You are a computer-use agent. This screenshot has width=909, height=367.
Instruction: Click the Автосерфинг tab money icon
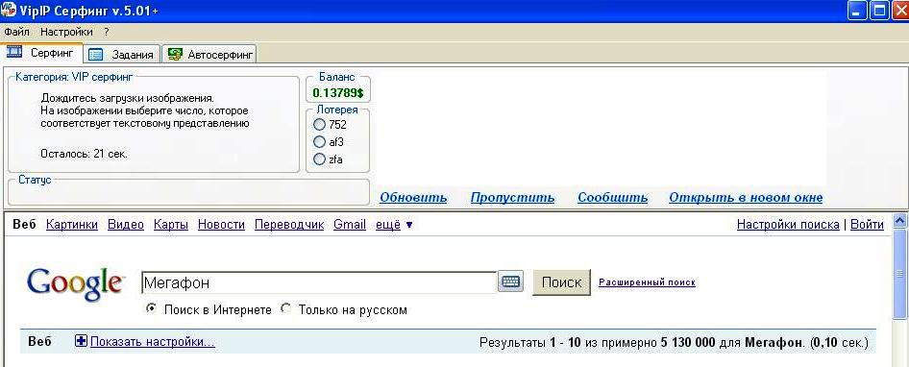(x=175, y=55)
